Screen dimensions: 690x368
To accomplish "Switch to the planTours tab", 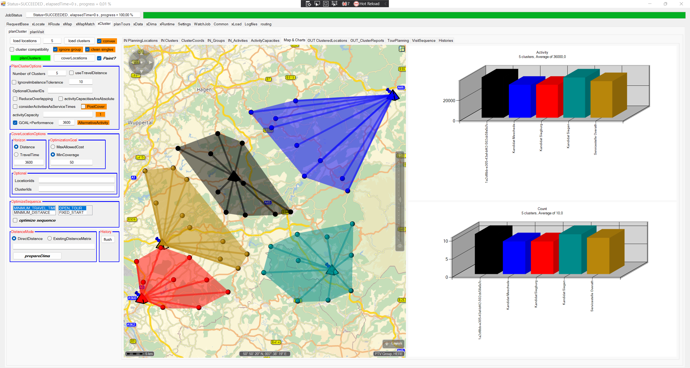I will tap(122, 24).
